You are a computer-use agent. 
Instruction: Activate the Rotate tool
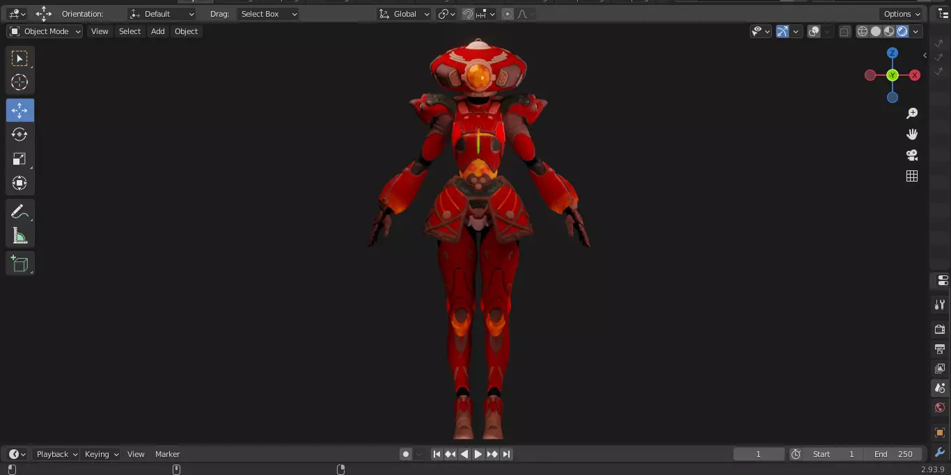tap(19, 134)
